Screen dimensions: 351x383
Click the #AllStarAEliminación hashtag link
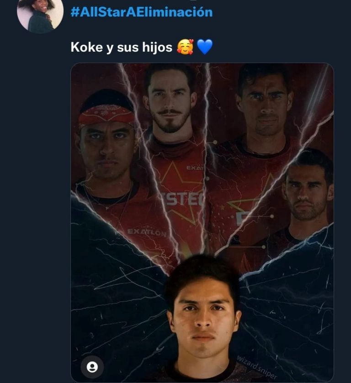pos(142,12)
